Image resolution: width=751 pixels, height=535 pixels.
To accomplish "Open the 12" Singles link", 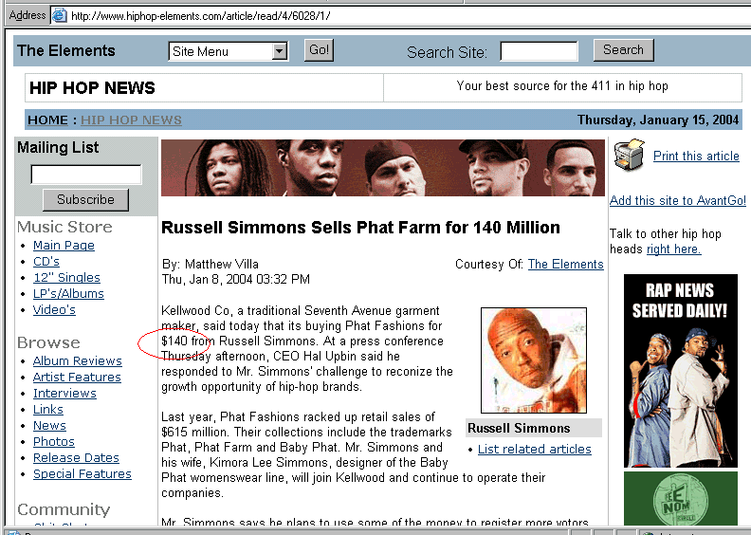I will pyautogui.click(x=66, y=277).
